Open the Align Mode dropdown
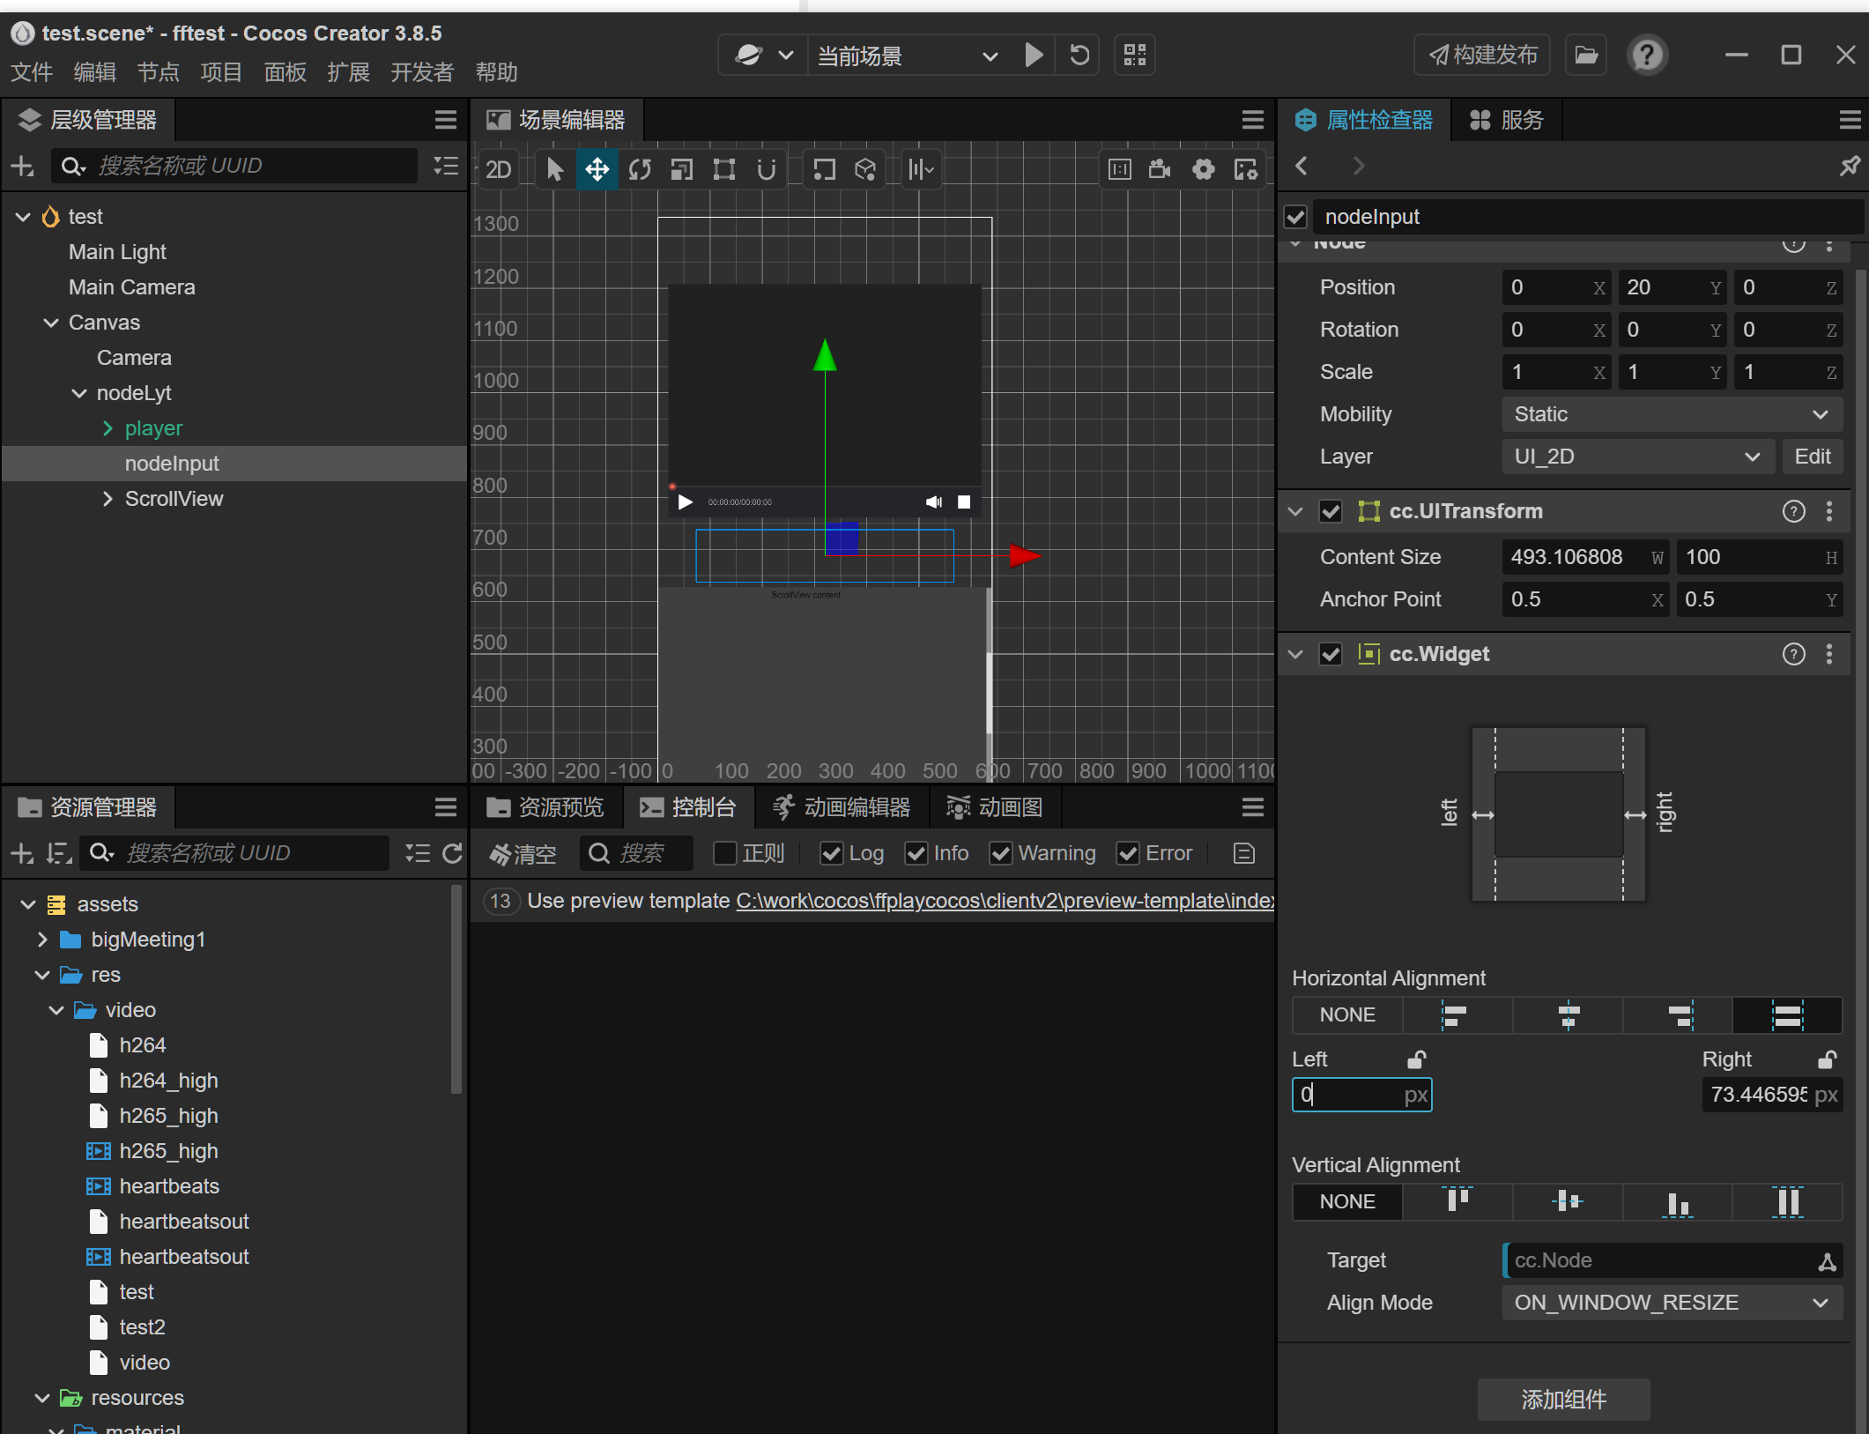The image size is (1869, 1434). [1670, 1303]
